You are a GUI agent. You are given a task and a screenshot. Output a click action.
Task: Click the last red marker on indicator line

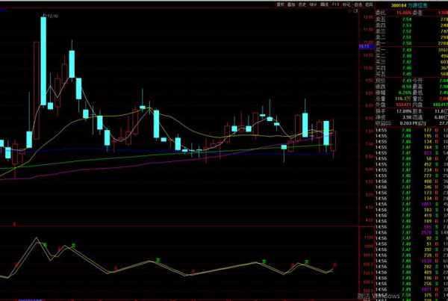(x=335, y=265)
